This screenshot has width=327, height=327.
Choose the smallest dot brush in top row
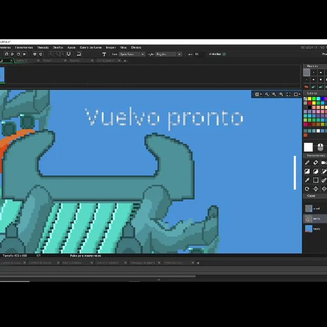click(314, 73)
